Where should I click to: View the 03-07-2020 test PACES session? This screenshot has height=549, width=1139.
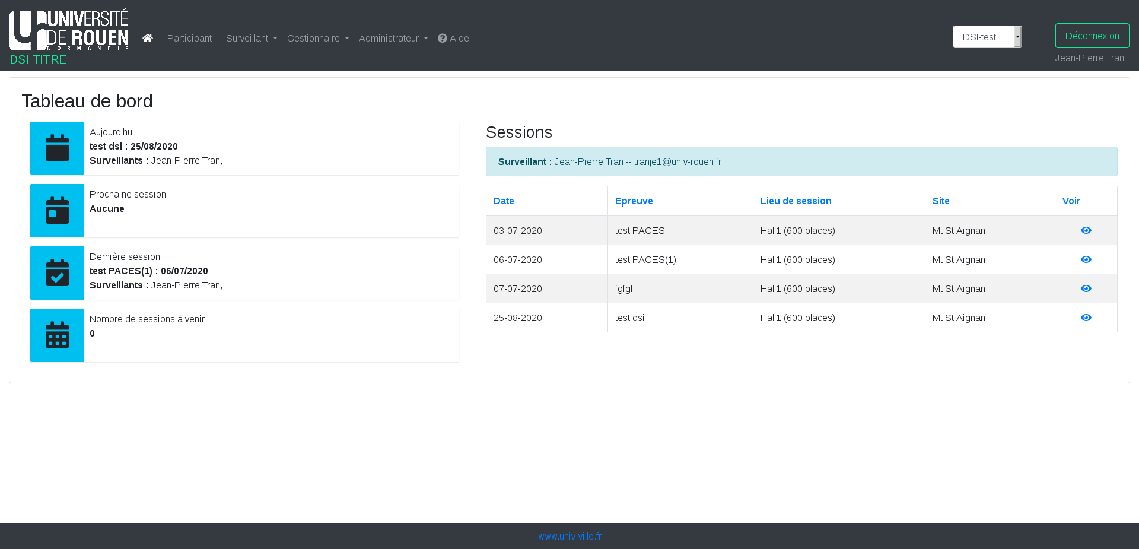point(1086,230)
